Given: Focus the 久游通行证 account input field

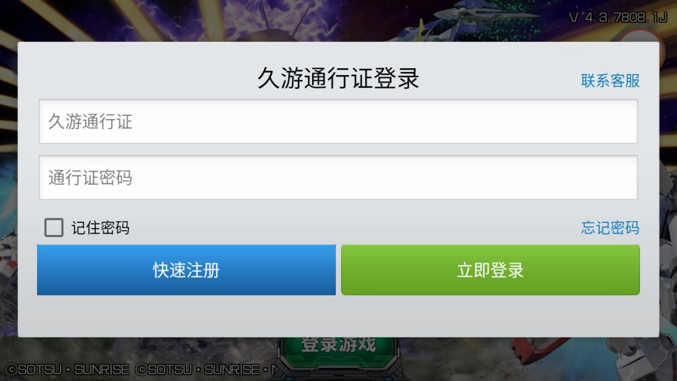Looking at the screenshot, I should pyautogui.click(x=338, y=122).
